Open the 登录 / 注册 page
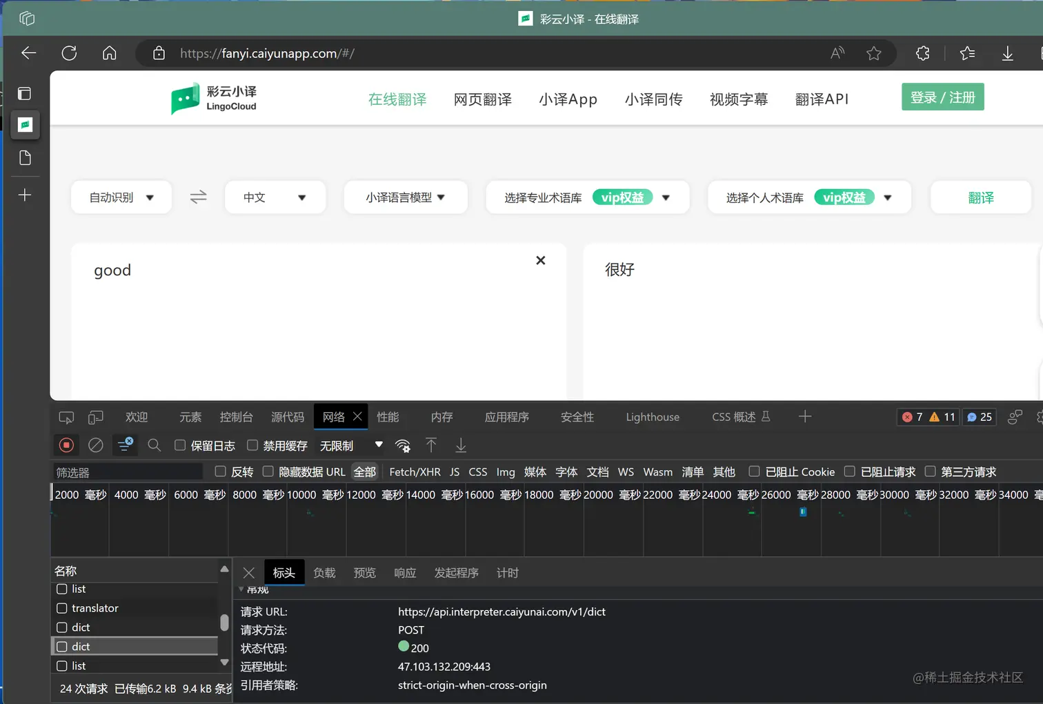 point(942,97)
